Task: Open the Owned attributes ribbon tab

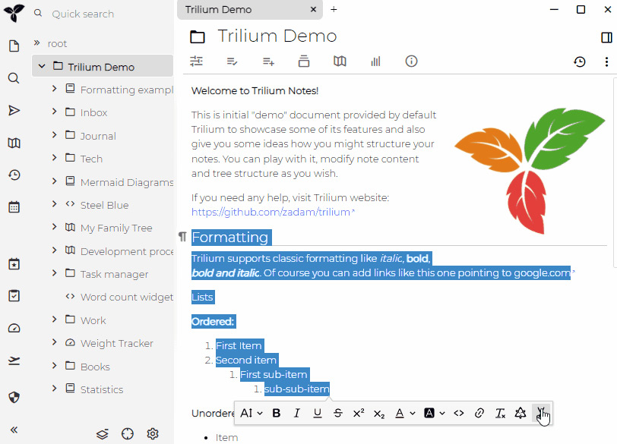Action: pyautogui.click(x=233, y=61)
